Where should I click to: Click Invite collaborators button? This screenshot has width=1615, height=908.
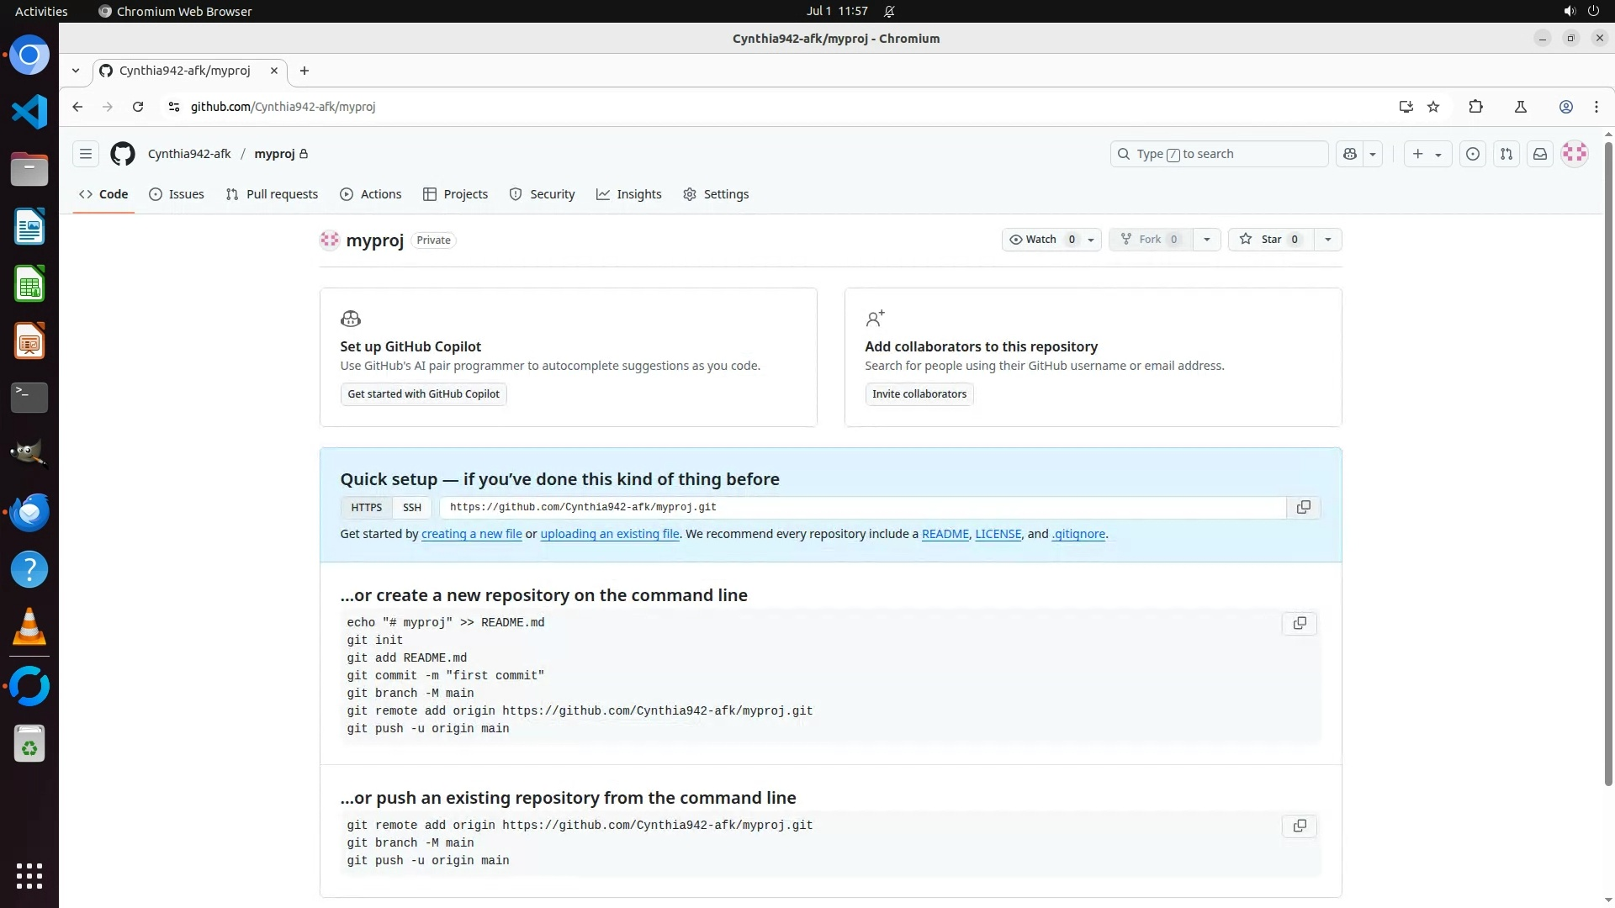click(x=919, y=394)
